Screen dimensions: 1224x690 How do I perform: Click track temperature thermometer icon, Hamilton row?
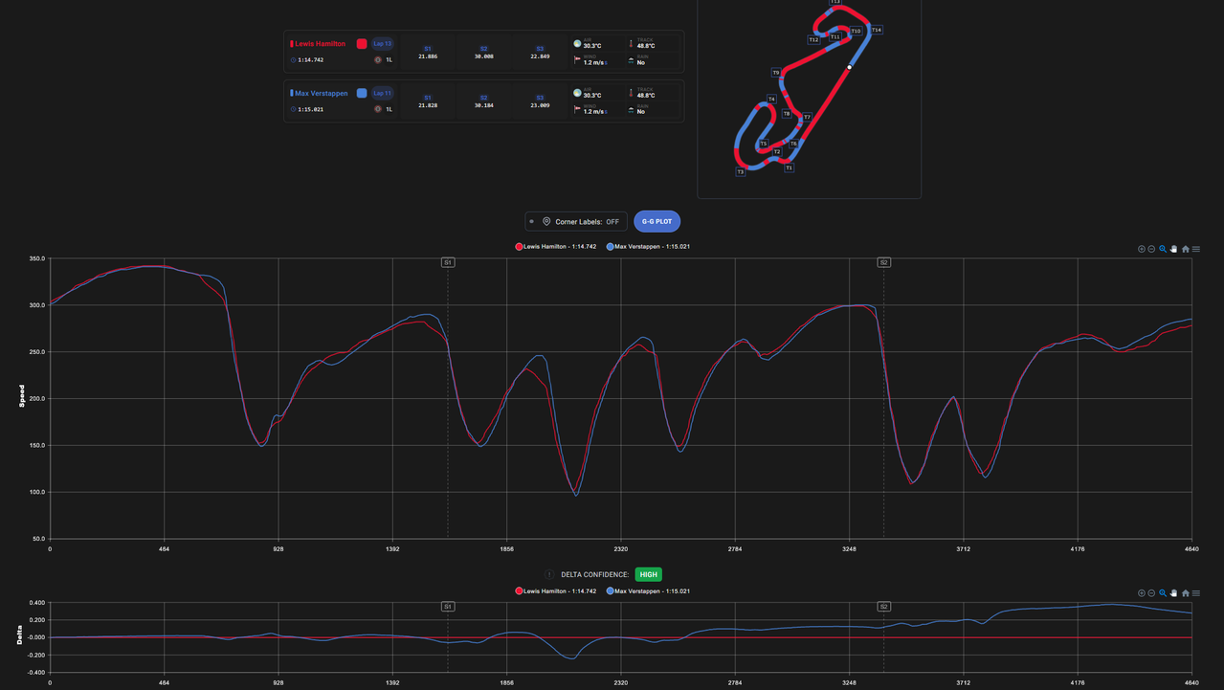click(632, 43)
